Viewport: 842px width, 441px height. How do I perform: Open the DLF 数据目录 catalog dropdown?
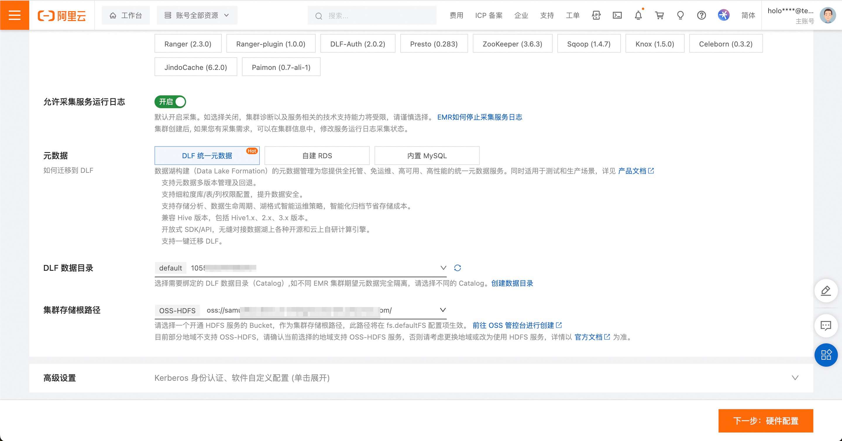click(x=300, y=268)
